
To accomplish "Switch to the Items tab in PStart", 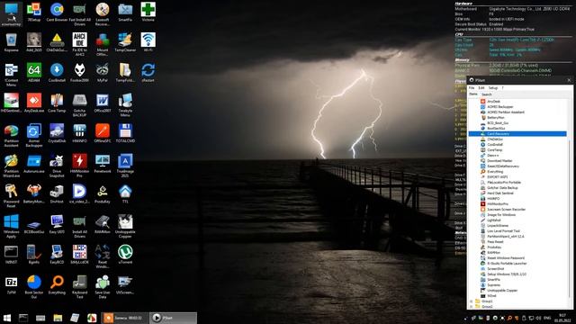I will [473, 94].
